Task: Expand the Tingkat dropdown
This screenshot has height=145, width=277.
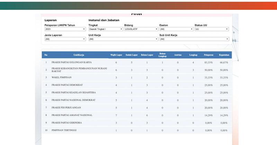Action: click(106, 29)
